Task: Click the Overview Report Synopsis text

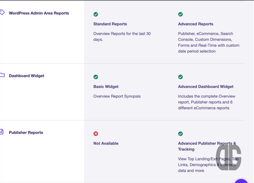Action: click(x=117, y=96)
